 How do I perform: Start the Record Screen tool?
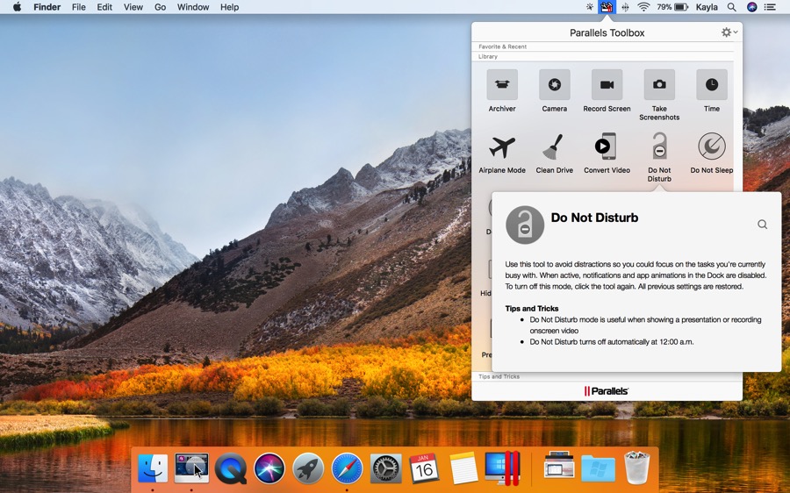click(x=607, y=86)
